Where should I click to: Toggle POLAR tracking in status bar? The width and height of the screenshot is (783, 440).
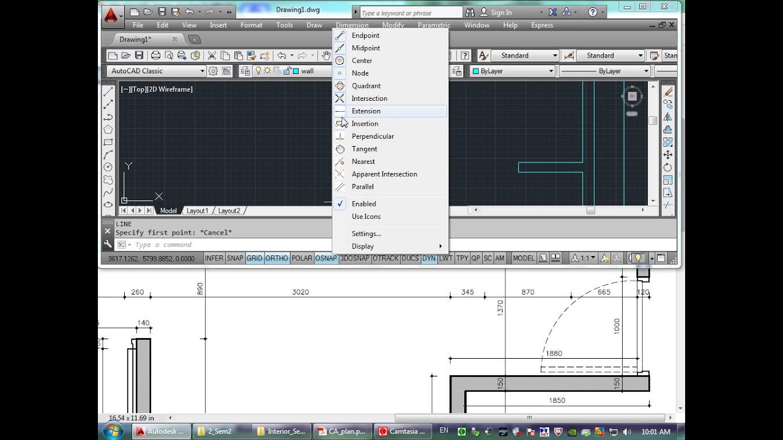tap(302, 258)
